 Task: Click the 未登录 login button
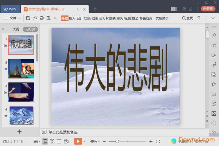tap(208, 9)
